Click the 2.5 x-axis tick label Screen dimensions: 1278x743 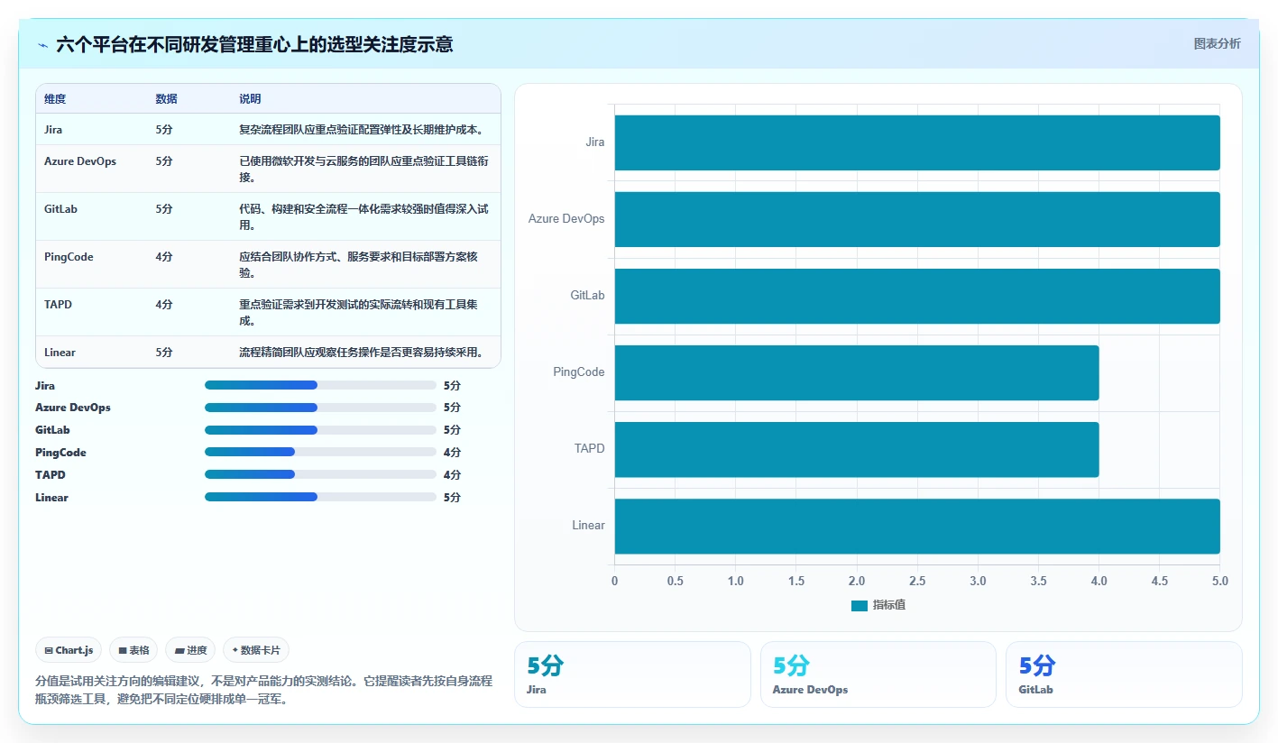917,582
